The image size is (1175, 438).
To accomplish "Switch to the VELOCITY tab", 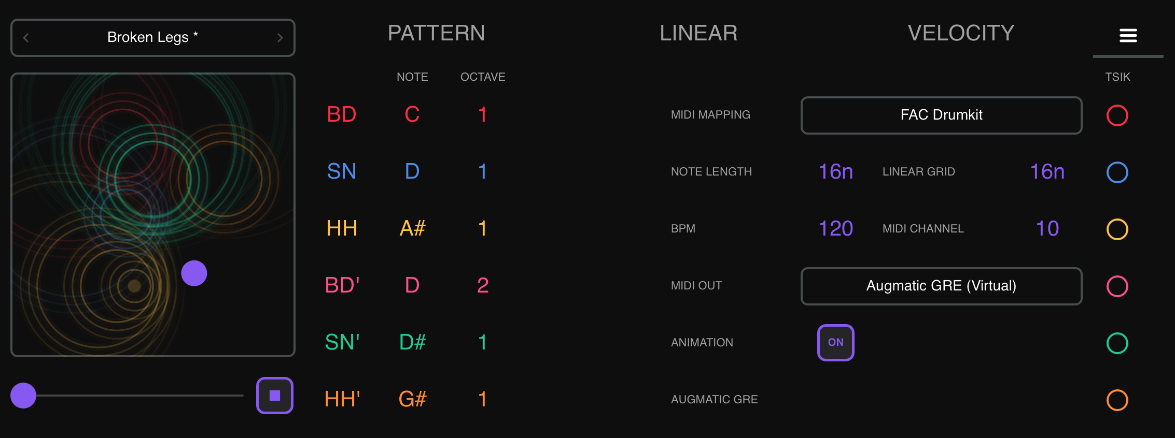I will 961,33.
